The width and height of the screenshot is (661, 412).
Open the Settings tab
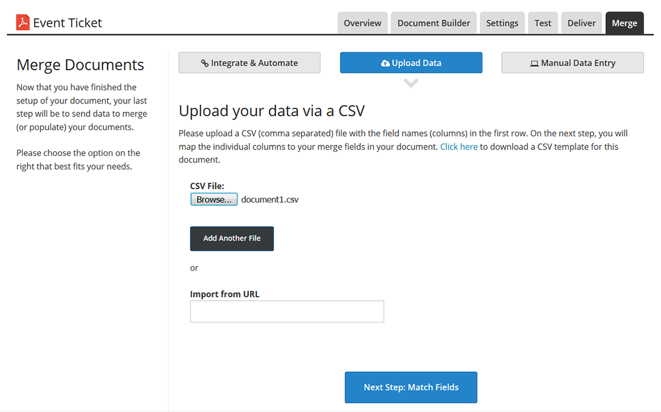(x=502, y=23)
